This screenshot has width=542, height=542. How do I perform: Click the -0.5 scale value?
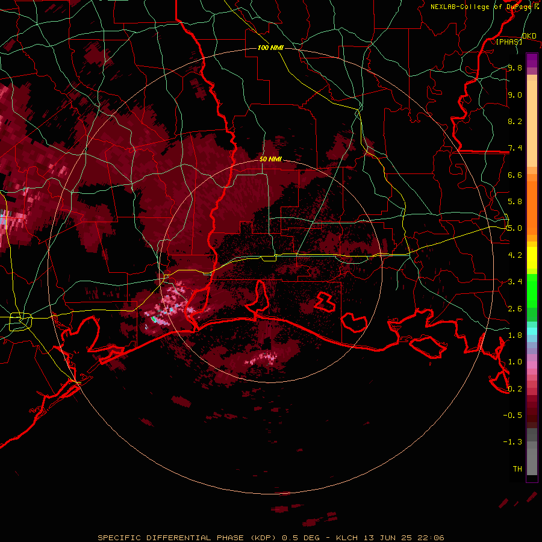tap(512, 416)
